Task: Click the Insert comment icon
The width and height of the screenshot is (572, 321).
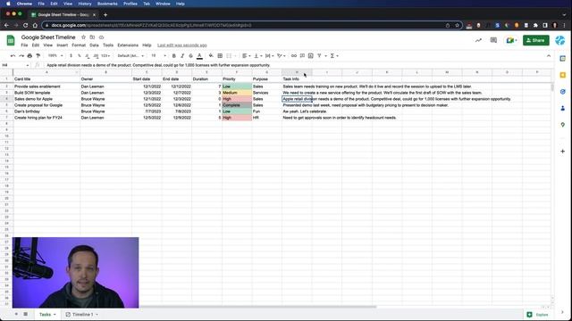Action: (x=302, y=55)
